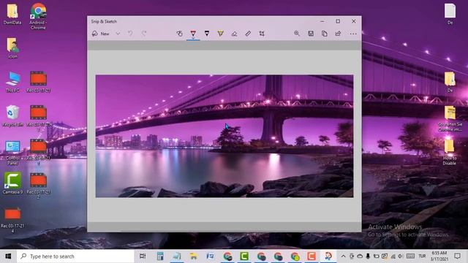Undo the last edit in Snip & Sketch
Viewport: 468px width, 263px height.
coord(130,34)
